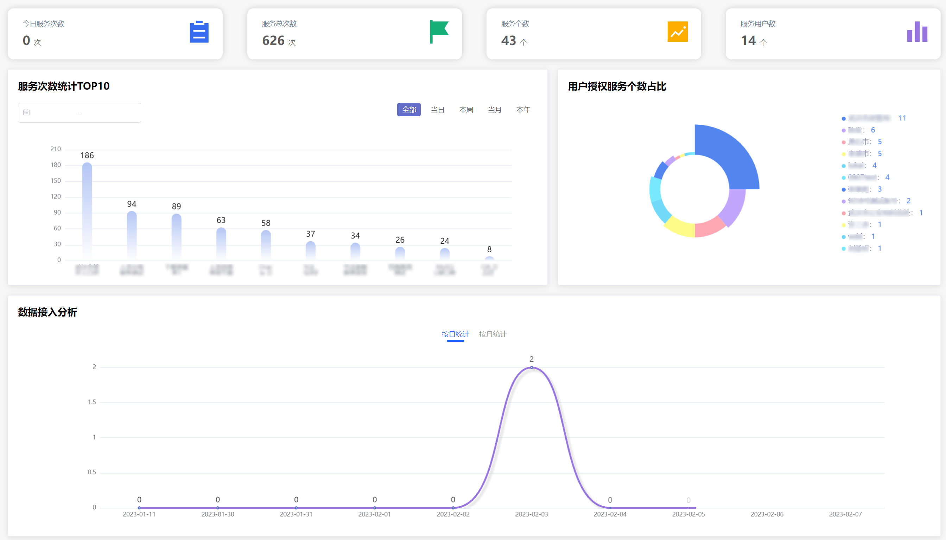Click the data point at 2023-02-01
The width and height of the screenshot is (946, 540).
(x=375, y=508)
